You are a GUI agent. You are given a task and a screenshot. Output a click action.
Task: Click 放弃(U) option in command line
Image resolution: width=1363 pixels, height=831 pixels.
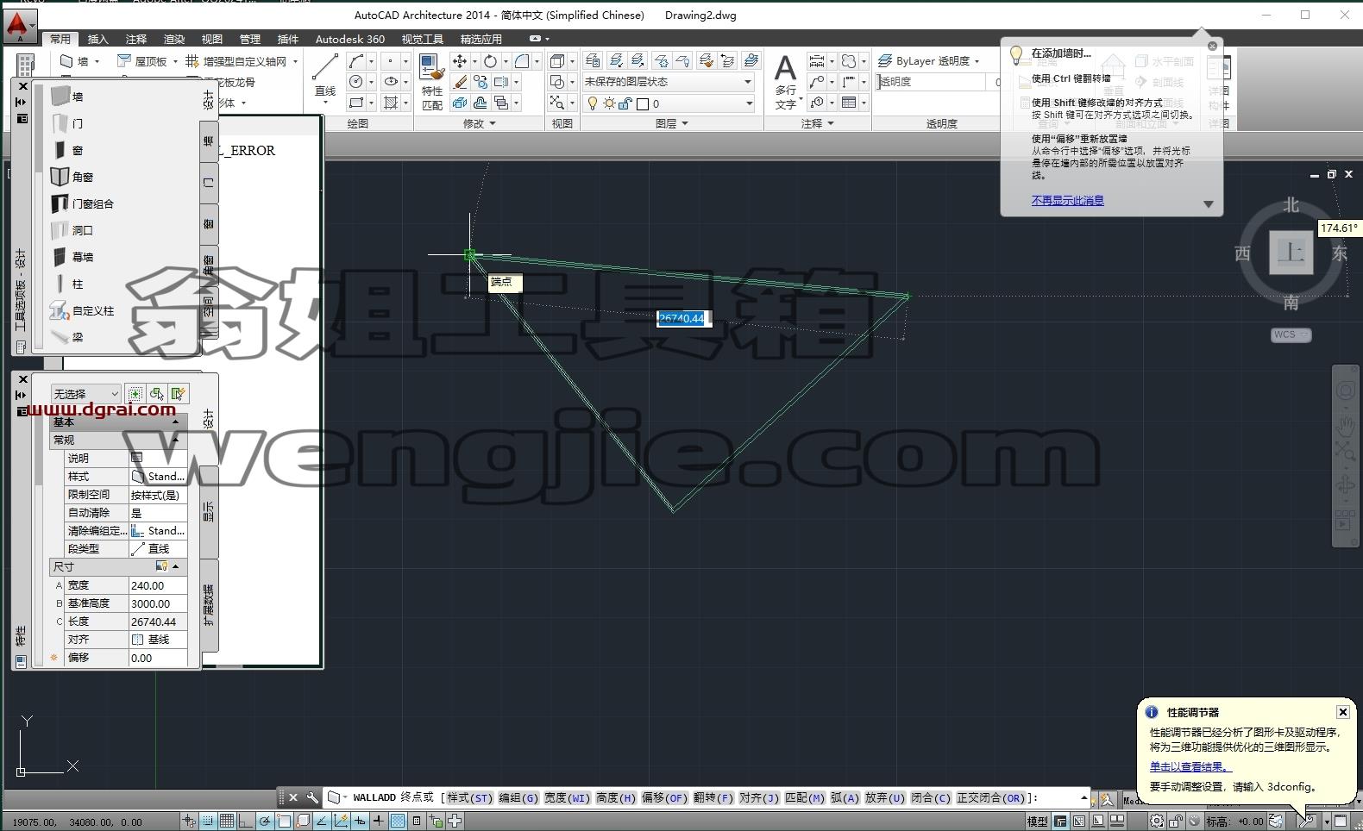pyautogui.click(x=884, y=797)
